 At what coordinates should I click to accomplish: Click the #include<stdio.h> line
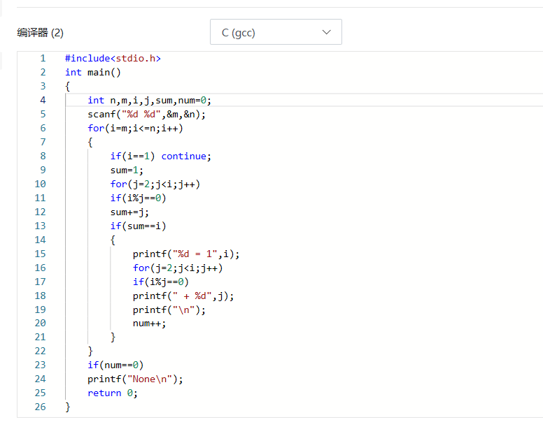tap(113, 59)
